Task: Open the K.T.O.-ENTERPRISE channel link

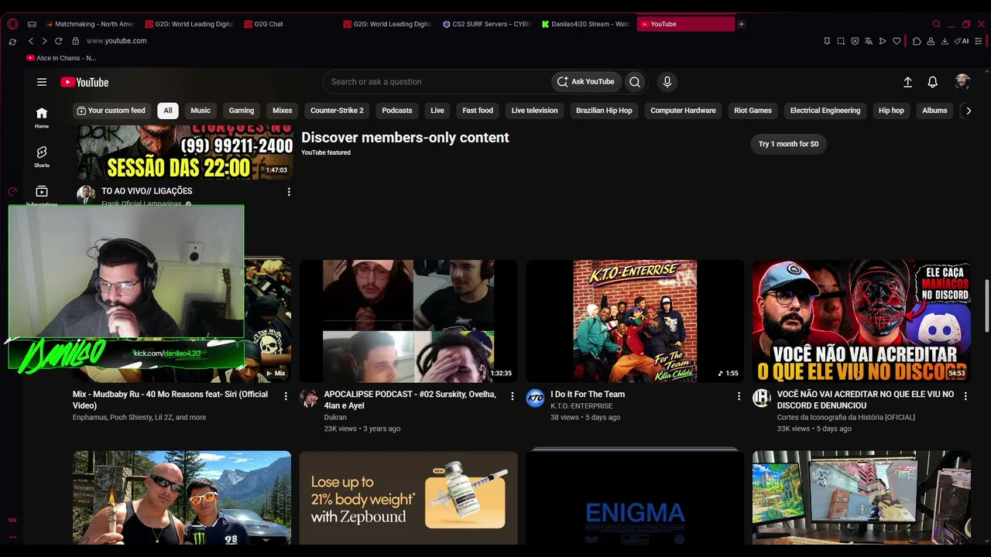Action: 581,406
